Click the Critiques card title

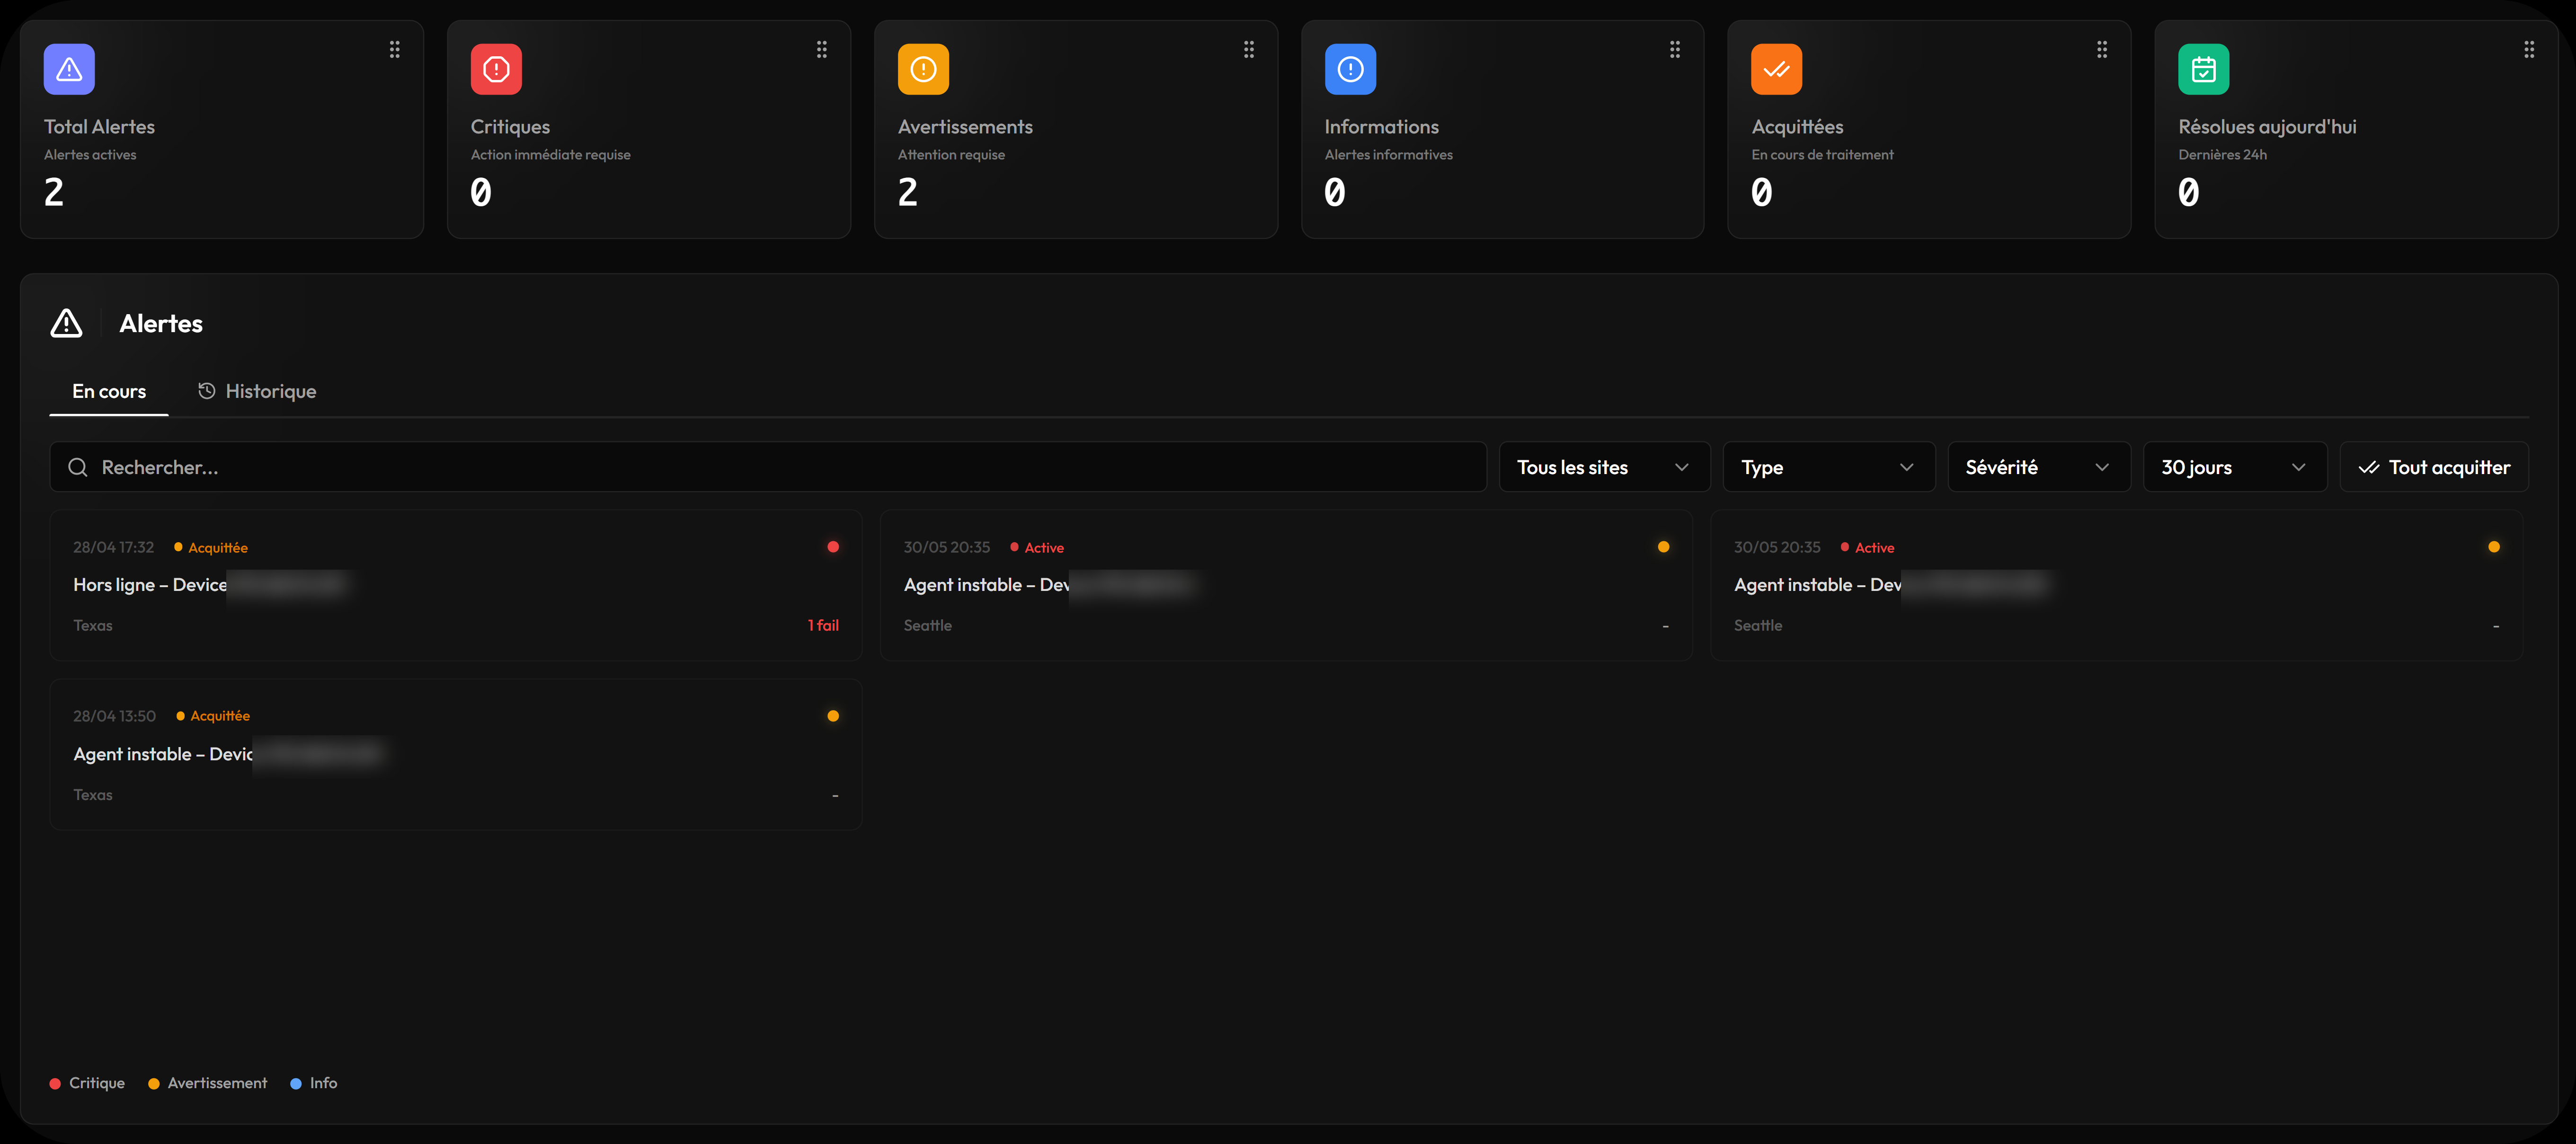(x=510, y=127)
